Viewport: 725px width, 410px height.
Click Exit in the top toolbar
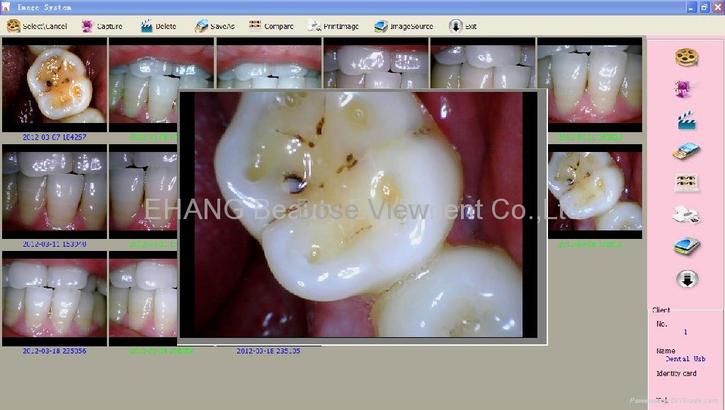[462, 26]
